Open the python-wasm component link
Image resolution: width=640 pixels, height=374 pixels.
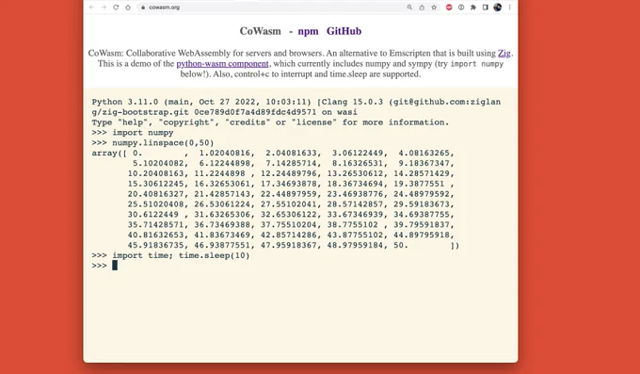222,64
